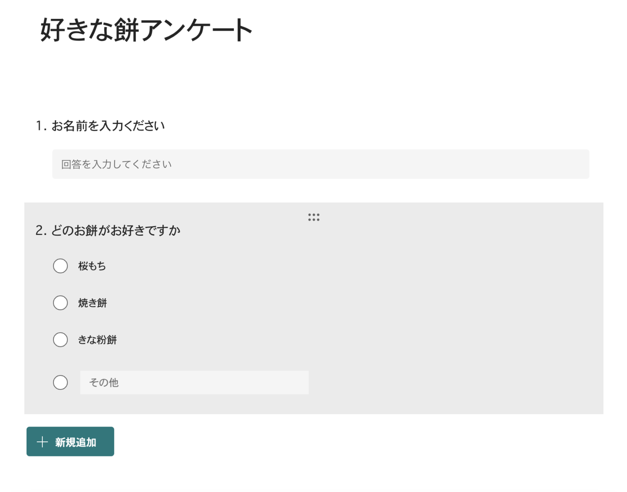Click the 桜もち option label text

tap(92, 266)
